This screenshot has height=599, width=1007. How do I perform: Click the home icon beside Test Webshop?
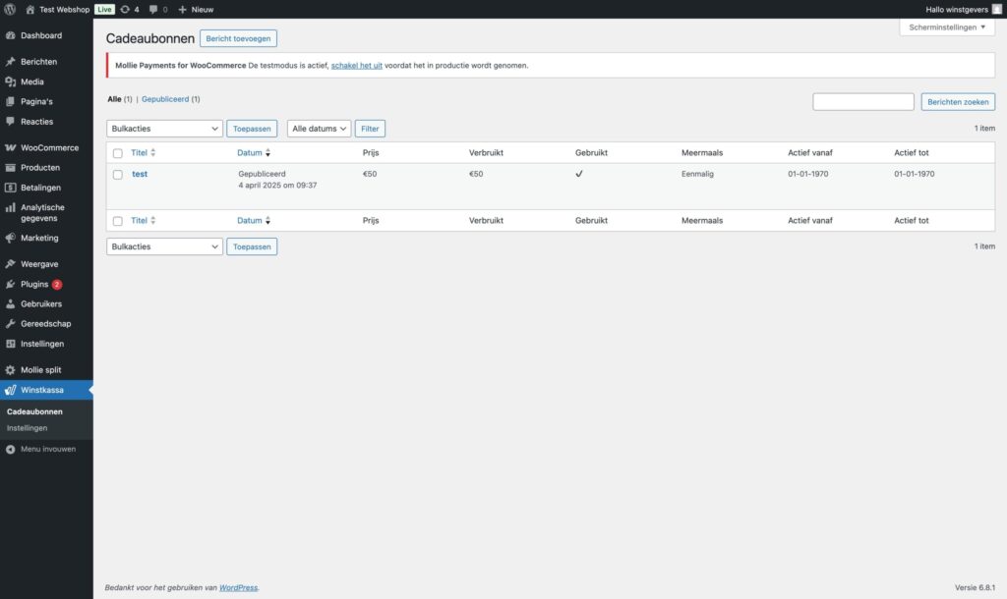coord(30,10)
